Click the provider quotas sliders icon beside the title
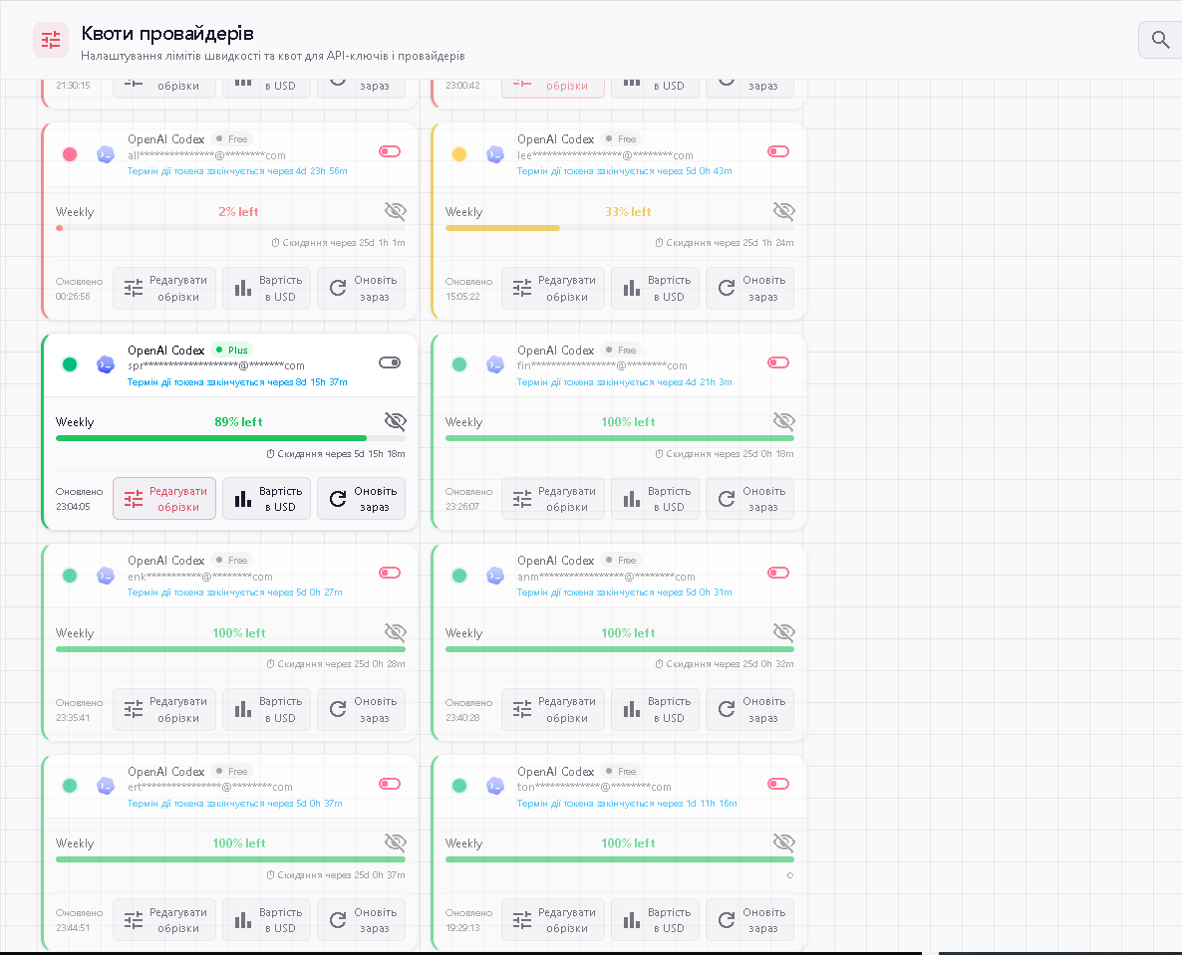1182x955 pixels. (x=51, y=40)
